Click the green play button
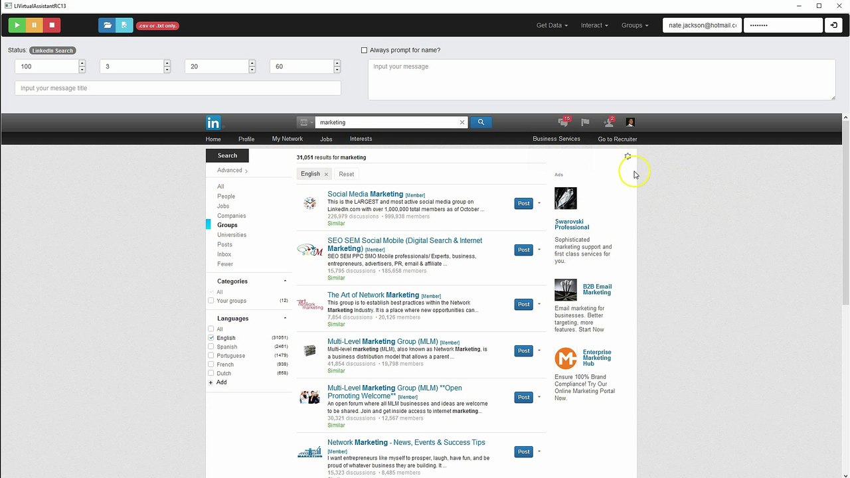Screen dimensions: 850x478 pyautogui.click(x=17, y=25)
